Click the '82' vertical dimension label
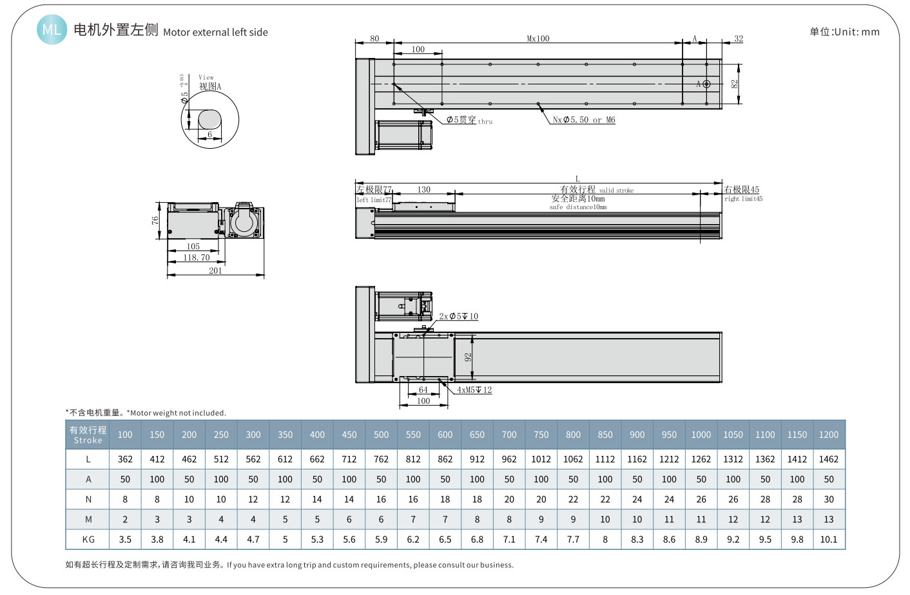The width and height of the screenshot is (910, 595). pyautogui.click(x=734, y=84)
